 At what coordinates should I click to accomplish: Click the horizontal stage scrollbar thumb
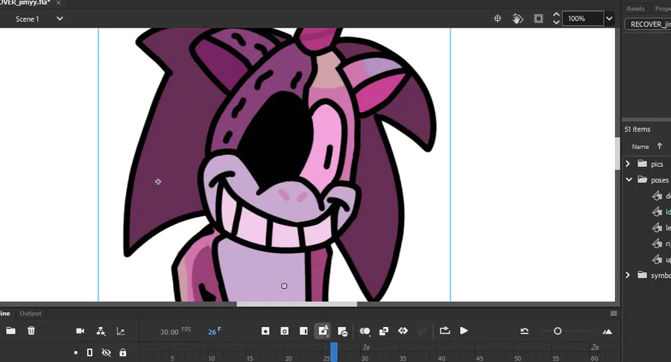pyautogui.click(x=297, y=305)
